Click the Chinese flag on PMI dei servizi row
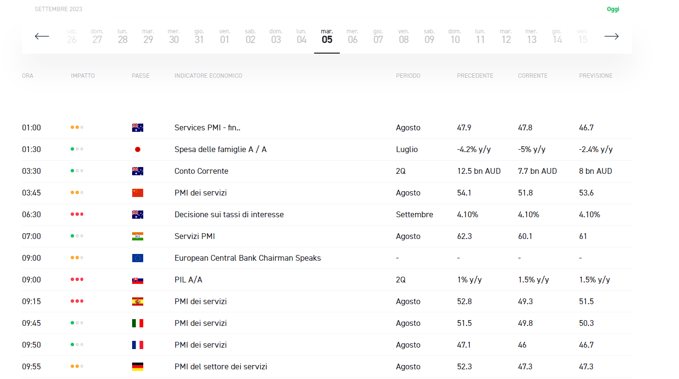This screenshot has width=679, height=379. [x=137, y=193]
